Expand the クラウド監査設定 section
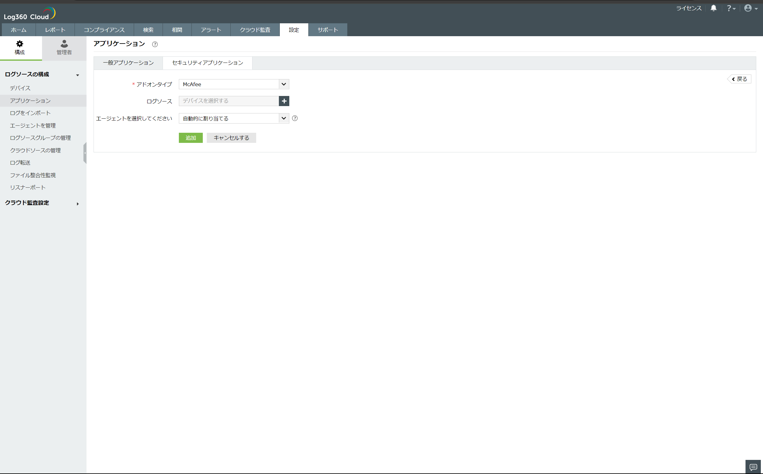The width and height of the screenshot is (763, 474). (77, 204)
